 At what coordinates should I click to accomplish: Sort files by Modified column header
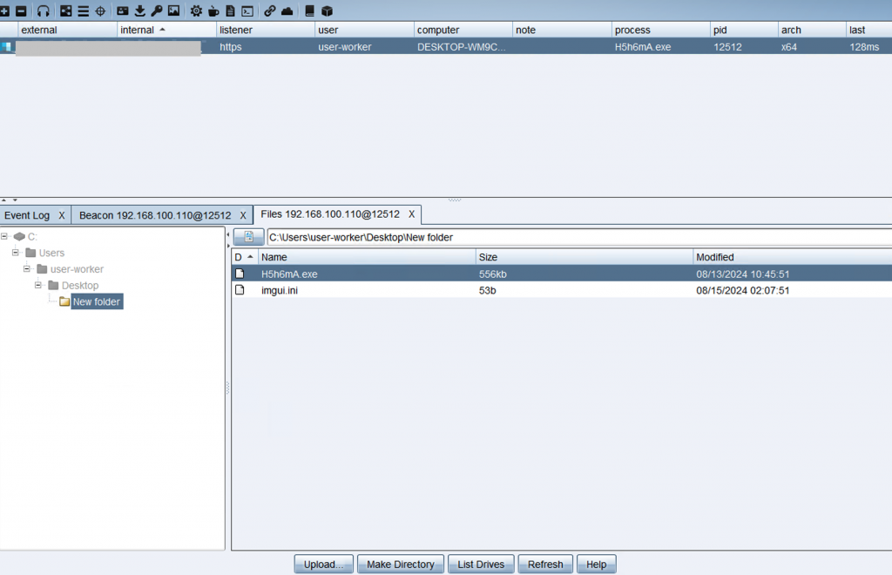click(x=793, y=257)
